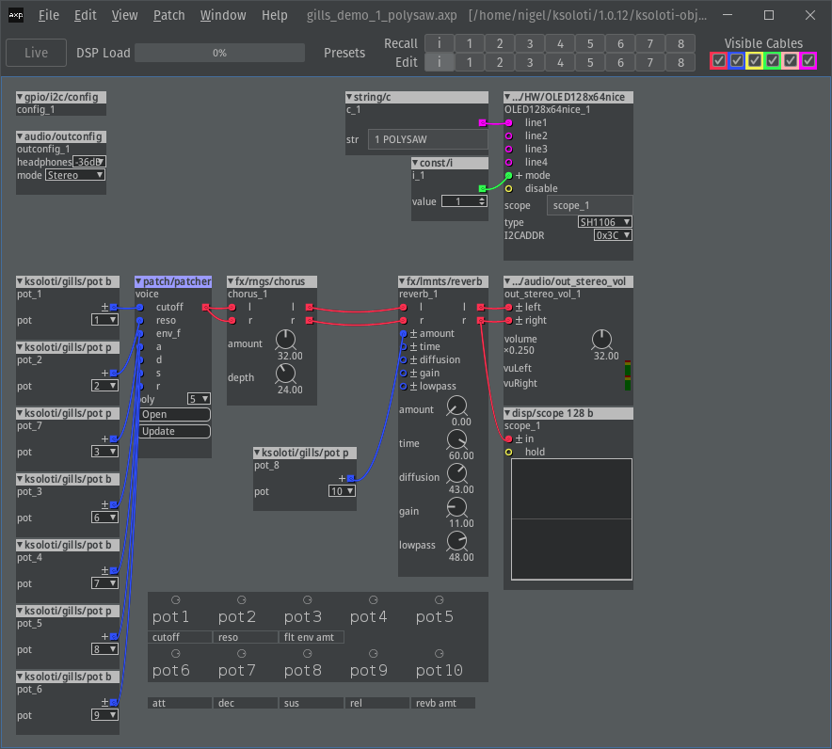The image size is (832, 749).
Task: Open the Window menu
Action: [223, 15]
